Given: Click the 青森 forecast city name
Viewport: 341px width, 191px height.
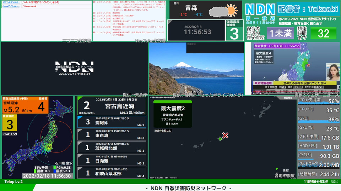Looking at the screenshot, I should click(191, 8).
